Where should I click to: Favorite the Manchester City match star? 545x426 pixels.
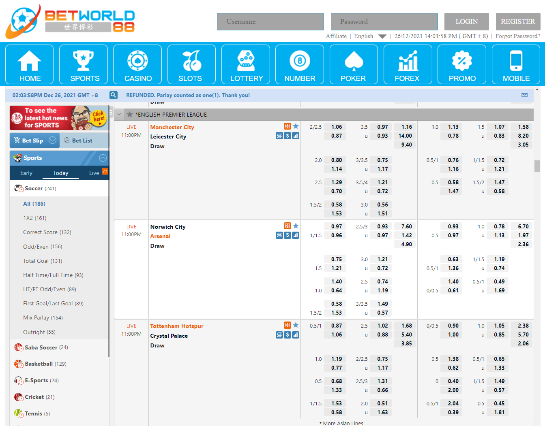296,126
